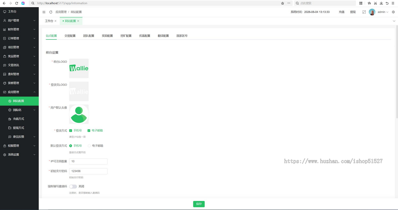Switch to the 交易配置 tab

[x=70, y=36]
